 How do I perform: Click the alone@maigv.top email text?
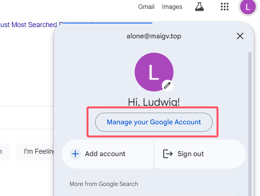[154, 36]
